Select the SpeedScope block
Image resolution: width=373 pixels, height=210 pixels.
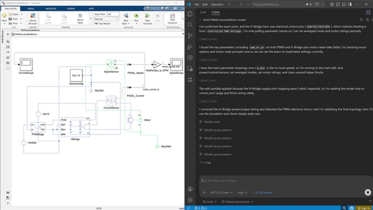(x=176, y=64)
